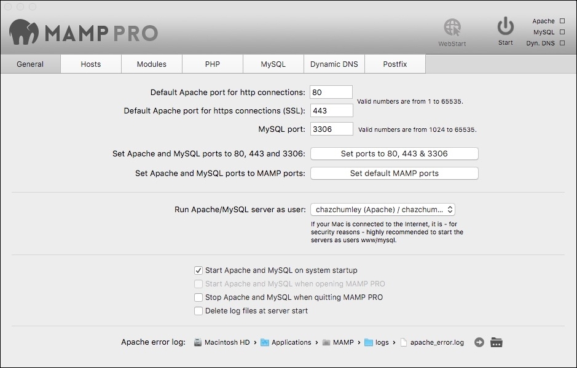Screen dimensions: 577x368
Task: Enable Delete log files at server start
Action: pyautogui.click(x=198, y=311)
